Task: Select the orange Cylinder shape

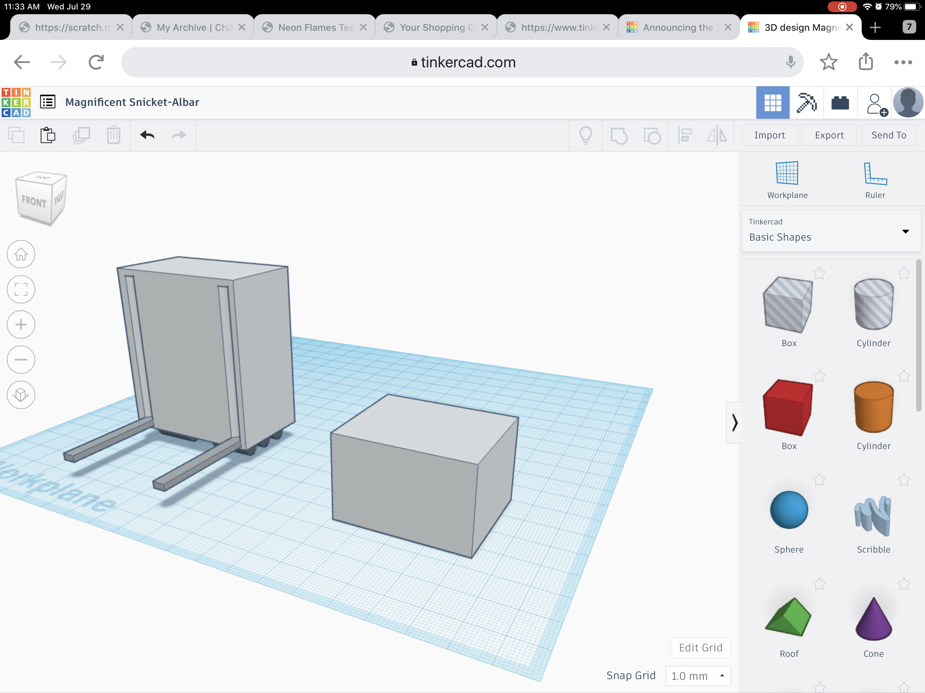Action: point(874,407)
